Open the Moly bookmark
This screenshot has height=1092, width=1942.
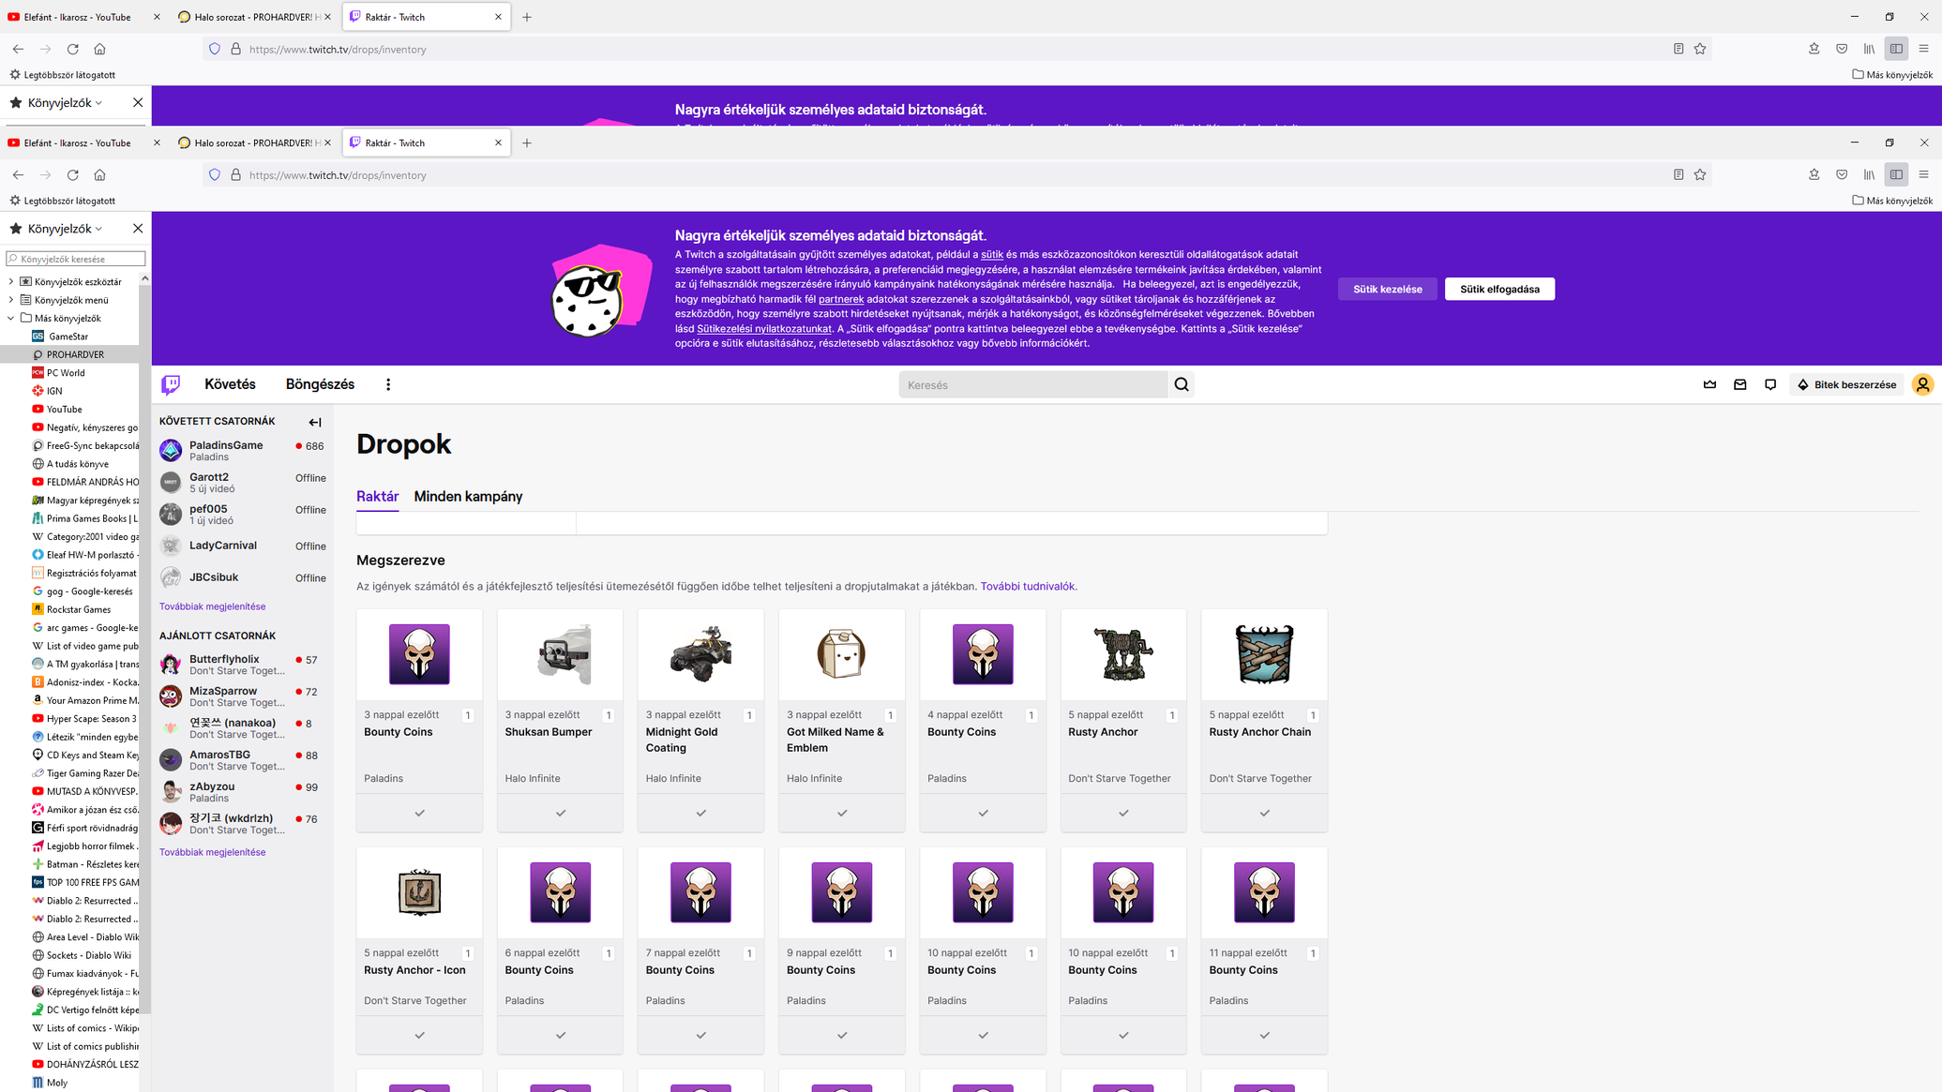click(57, 1083)
